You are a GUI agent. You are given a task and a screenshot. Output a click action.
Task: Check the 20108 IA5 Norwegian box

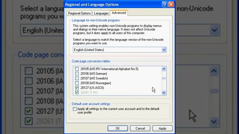(77, 83)
